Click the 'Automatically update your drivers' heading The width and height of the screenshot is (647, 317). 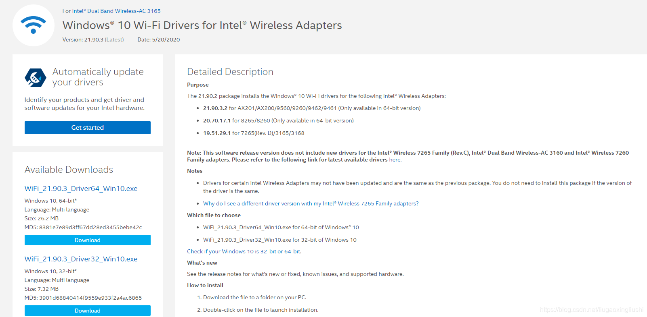pos(98,77)
